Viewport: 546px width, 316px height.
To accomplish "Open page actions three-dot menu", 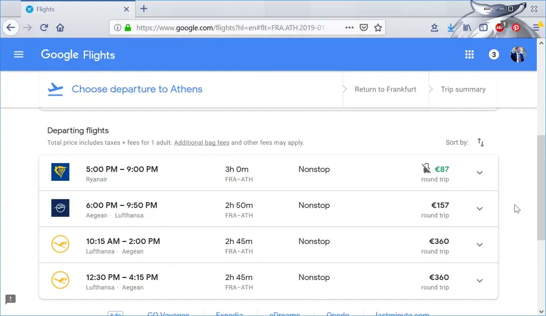I will pos(349,27).
